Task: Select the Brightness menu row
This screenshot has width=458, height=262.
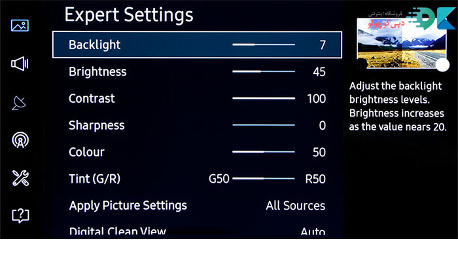Action: click(x=196, y=71)
